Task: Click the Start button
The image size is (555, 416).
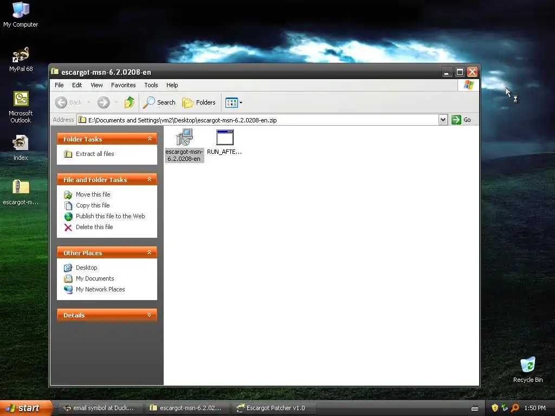Action: (26, 408)
